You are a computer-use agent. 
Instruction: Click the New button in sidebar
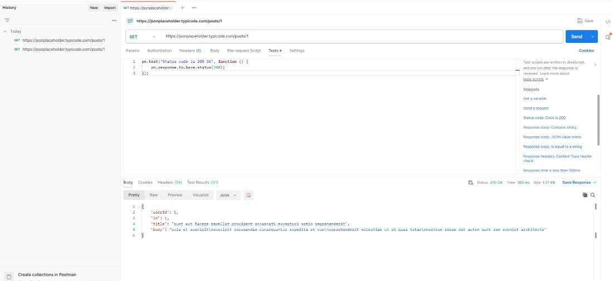tap(94, 8)
